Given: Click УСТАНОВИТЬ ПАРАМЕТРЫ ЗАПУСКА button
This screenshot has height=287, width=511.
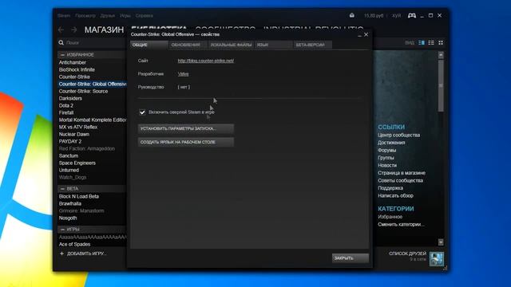Looking at the screenshot, I should [186, 128].
